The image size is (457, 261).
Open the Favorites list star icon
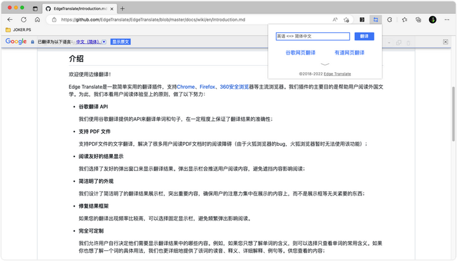pyautogui.click(x=404, y=20)
